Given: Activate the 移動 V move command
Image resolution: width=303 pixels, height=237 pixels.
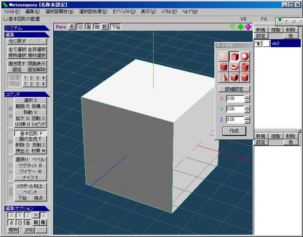Looking at the screenshot, I should coord(30,112).
